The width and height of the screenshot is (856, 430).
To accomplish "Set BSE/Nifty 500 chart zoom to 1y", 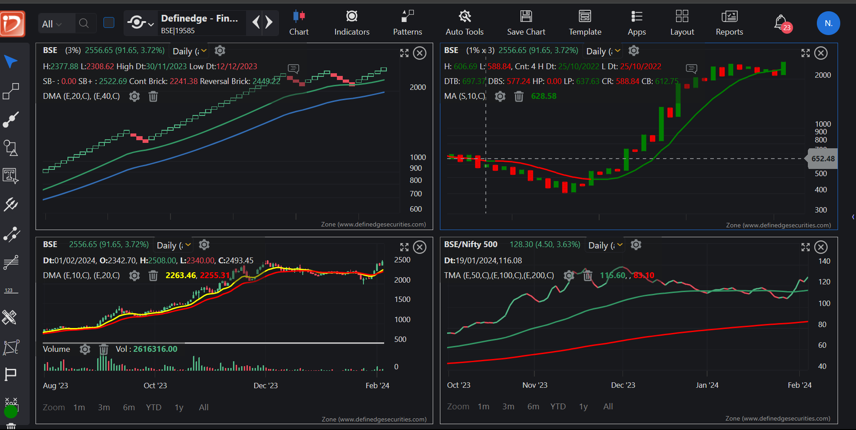I will click(583, 407).
